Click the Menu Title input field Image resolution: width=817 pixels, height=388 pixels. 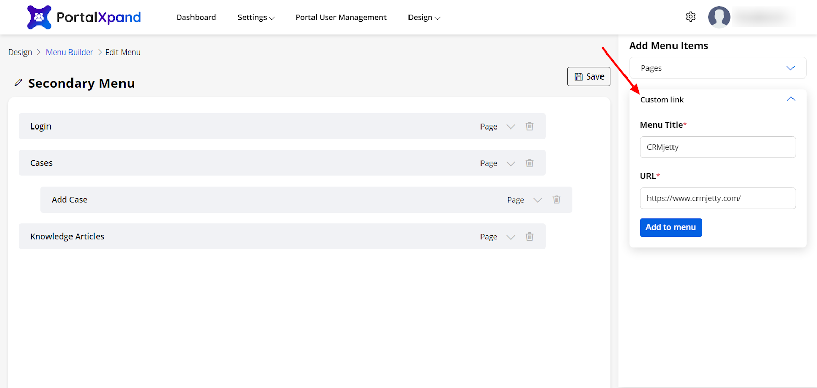tap(717, 147)
